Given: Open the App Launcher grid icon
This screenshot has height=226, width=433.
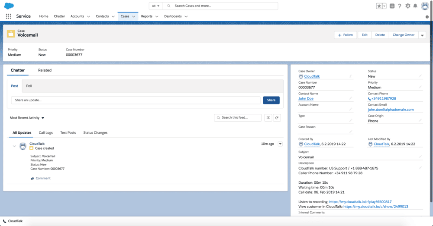Looking at the screenshot, I should point(9,16).
